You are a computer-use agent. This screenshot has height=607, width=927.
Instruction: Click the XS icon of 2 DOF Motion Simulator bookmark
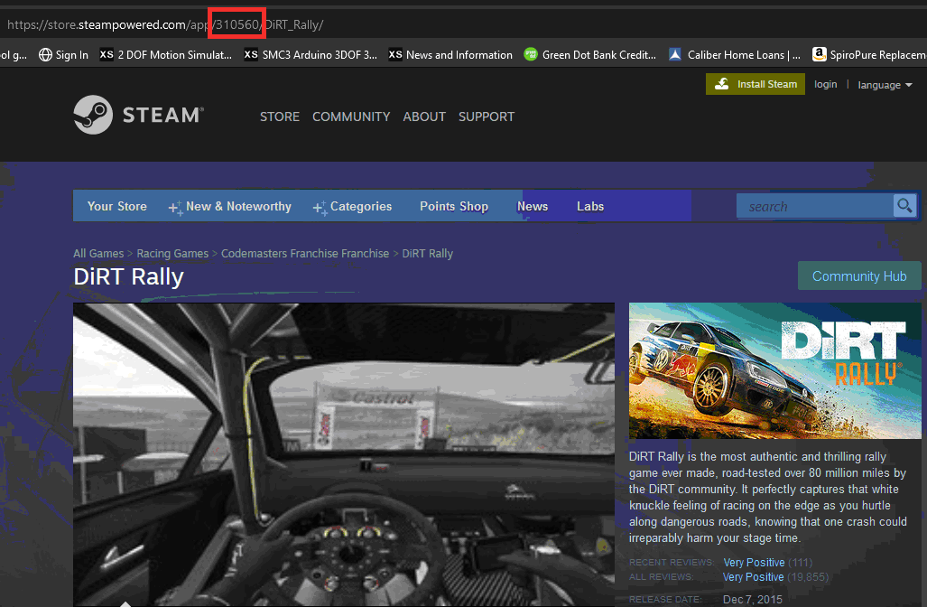point(107,55)
